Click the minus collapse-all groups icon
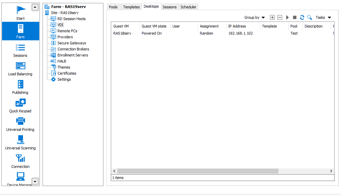 [x=280, y=18]
